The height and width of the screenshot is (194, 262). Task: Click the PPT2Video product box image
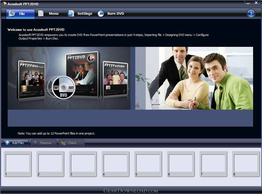[x=31, y=80]
